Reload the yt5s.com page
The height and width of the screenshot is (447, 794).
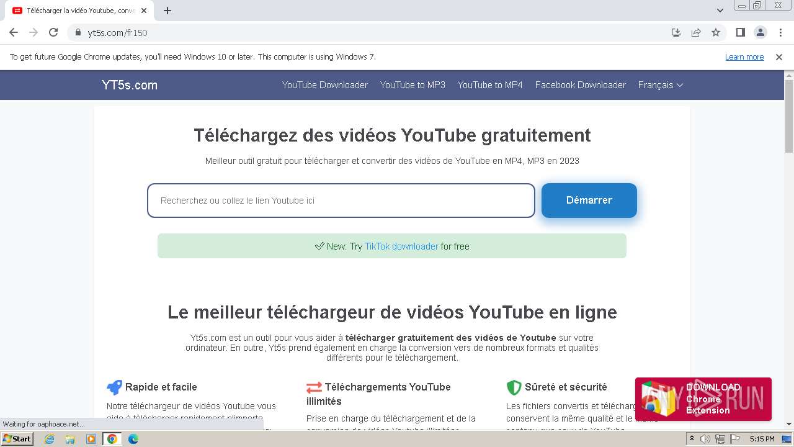coord(53,32)
